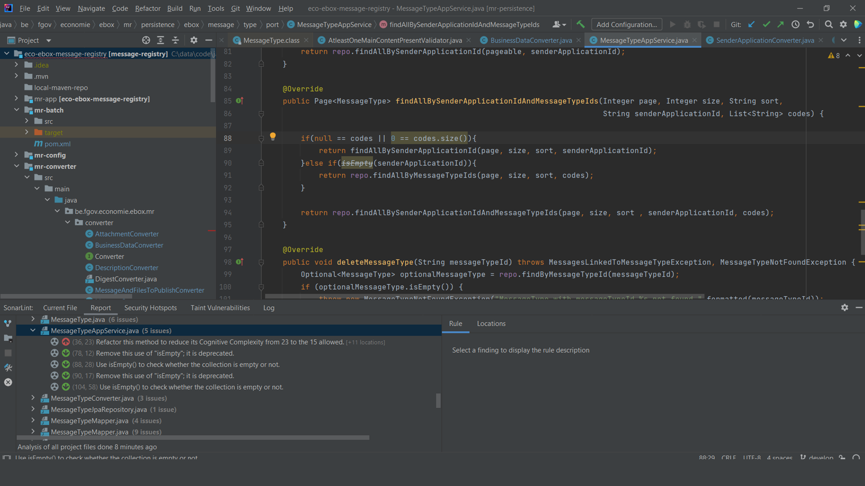Click the intention lightbulb on line 88
This screenshot has height=486, width=865.
[272, 137]
